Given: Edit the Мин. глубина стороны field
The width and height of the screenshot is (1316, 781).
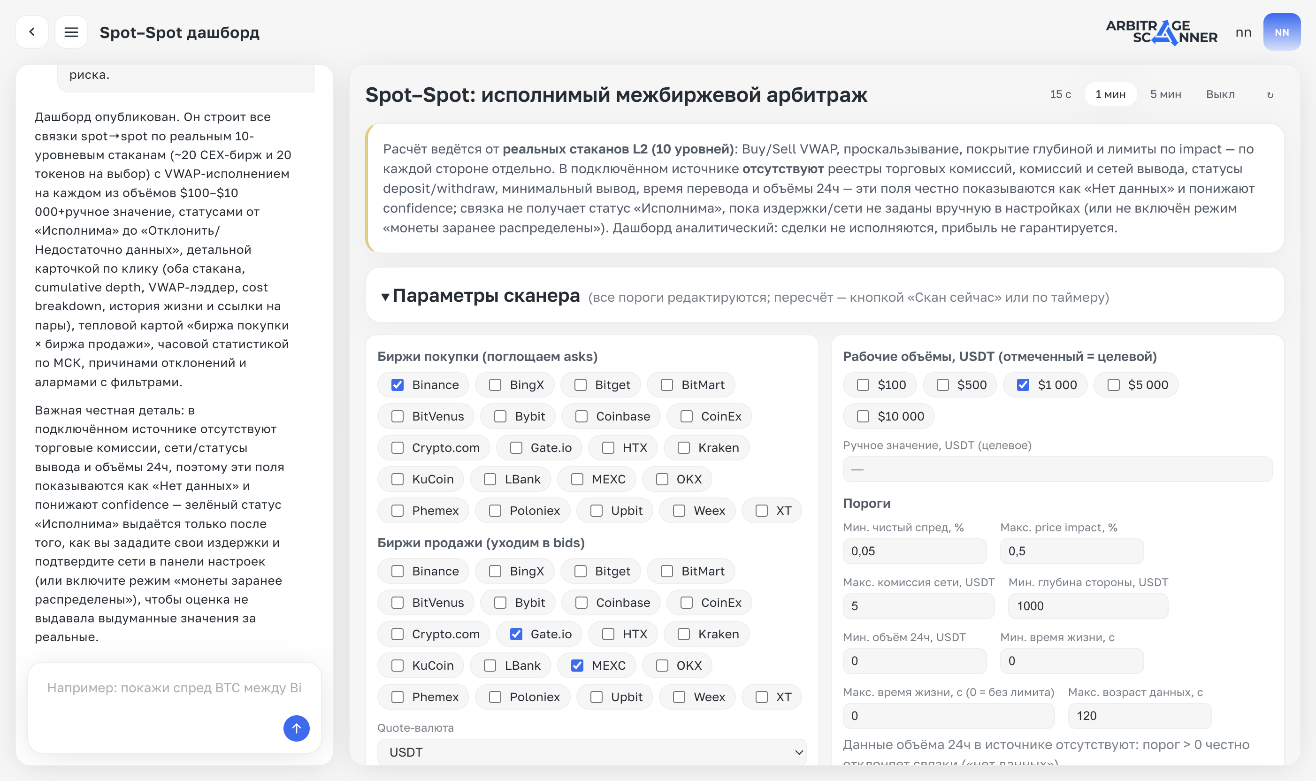Looking at the screenshot, I should 1088,606.
